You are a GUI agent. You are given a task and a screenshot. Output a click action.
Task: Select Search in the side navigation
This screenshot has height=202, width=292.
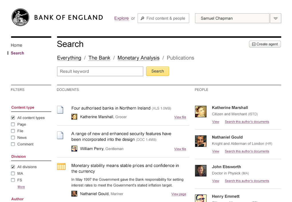click(x=17, y=53)
